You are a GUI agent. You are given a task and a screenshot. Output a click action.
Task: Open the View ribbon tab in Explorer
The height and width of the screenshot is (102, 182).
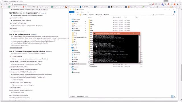pos(88,12)
